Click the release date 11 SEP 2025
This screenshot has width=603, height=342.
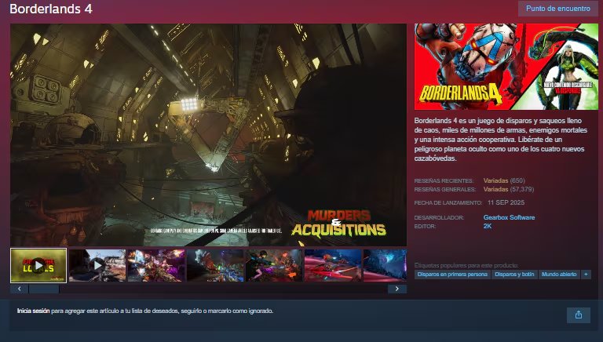tap(506, 202)
